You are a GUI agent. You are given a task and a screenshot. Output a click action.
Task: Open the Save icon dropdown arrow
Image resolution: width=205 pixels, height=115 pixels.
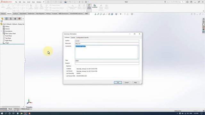click(x=63, y=2)
